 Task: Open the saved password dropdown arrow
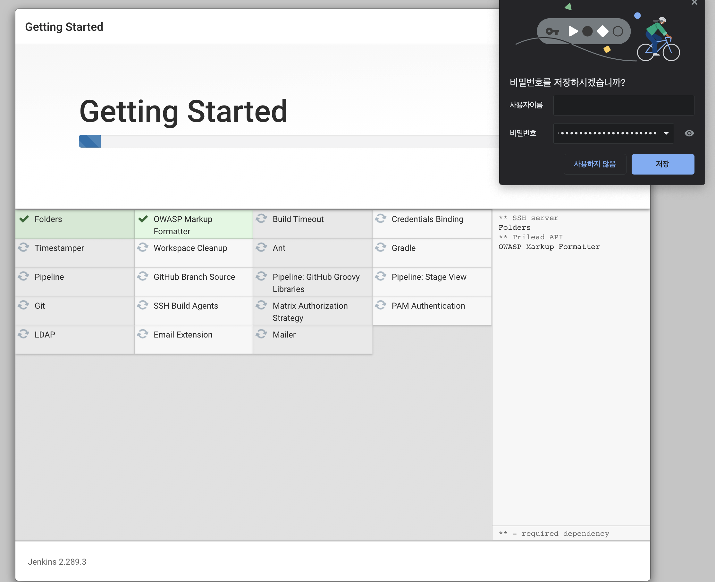click(x=666, y=133)
